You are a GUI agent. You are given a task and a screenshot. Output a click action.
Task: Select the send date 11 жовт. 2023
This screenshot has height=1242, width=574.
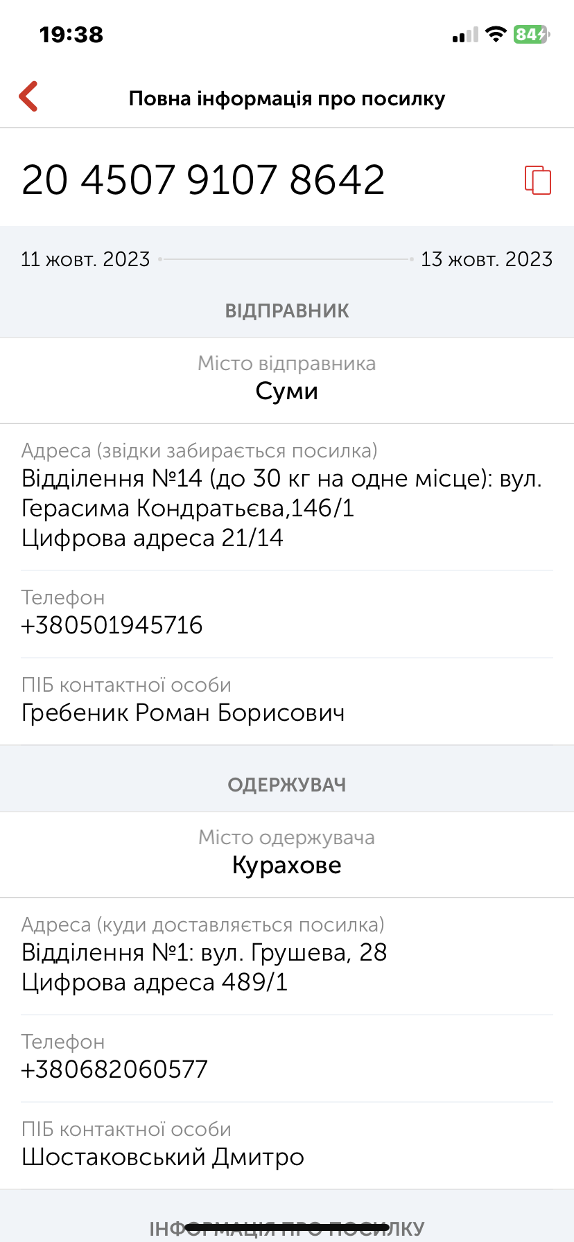[85, 259]
